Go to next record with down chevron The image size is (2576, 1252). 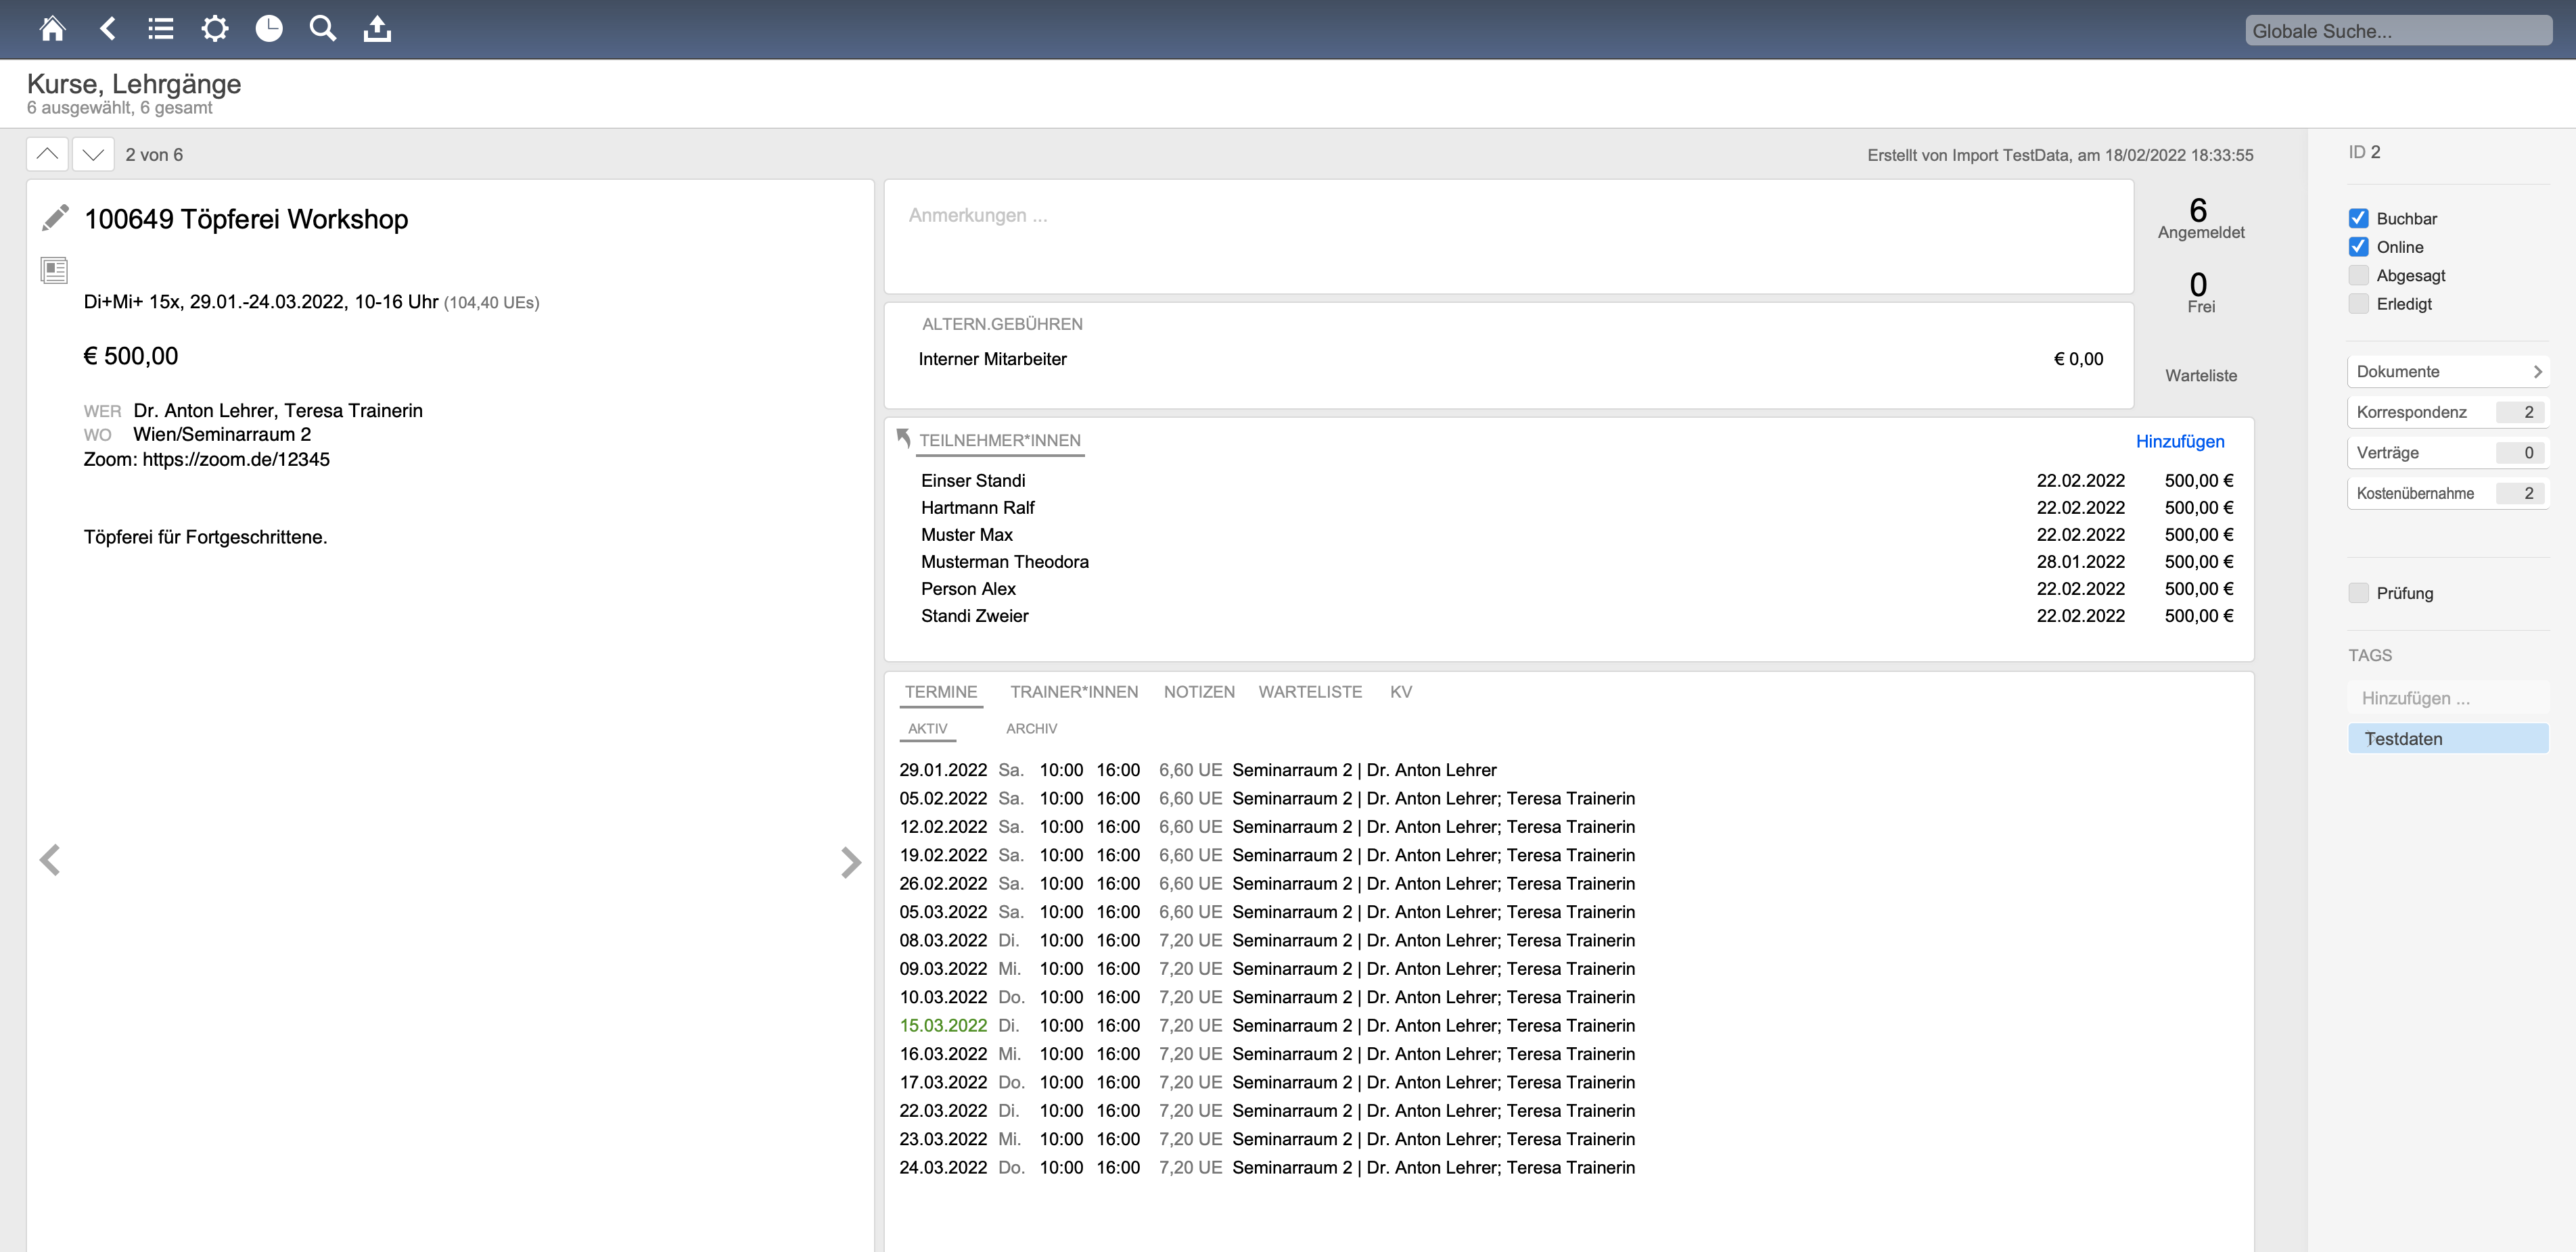pyautogui.click(x=93, y=154)
